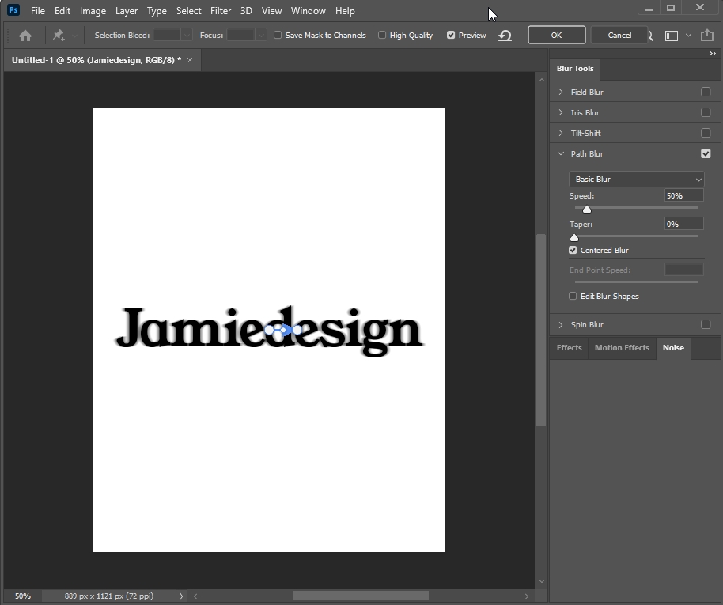Collapse panels with double-arrow icon
The height and width of the screenshot is (605, 723).
point(713,54)
